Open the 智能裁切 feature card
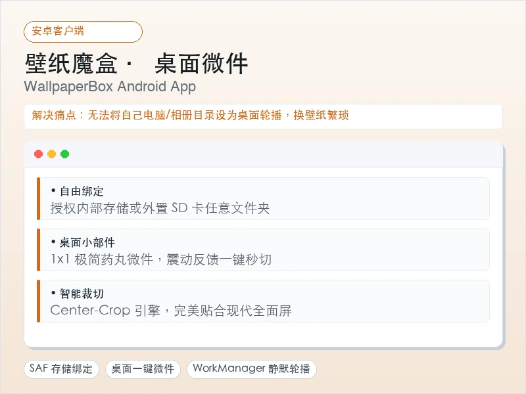 pyautogui.click(x=263, y=301)
